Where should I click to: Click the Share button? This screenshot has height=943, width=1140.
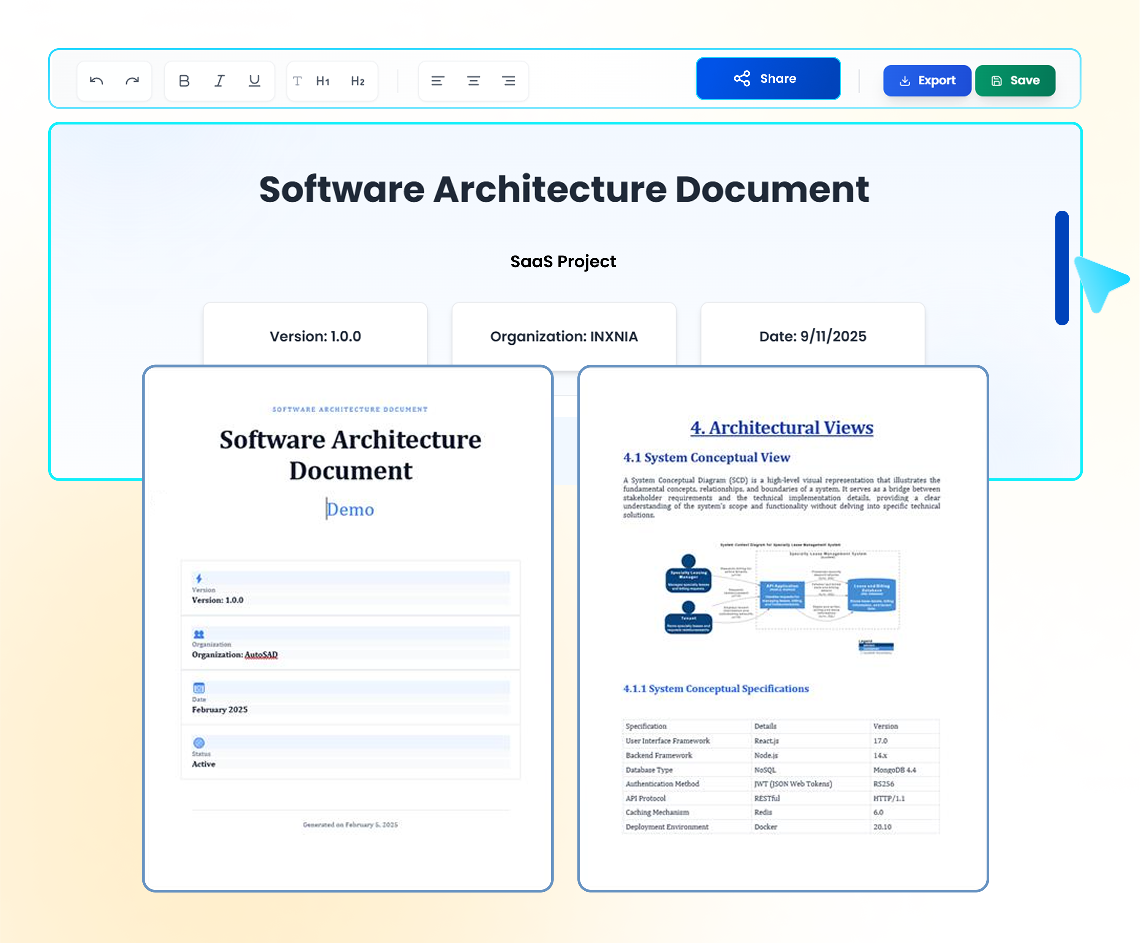(x=768, y=79)
